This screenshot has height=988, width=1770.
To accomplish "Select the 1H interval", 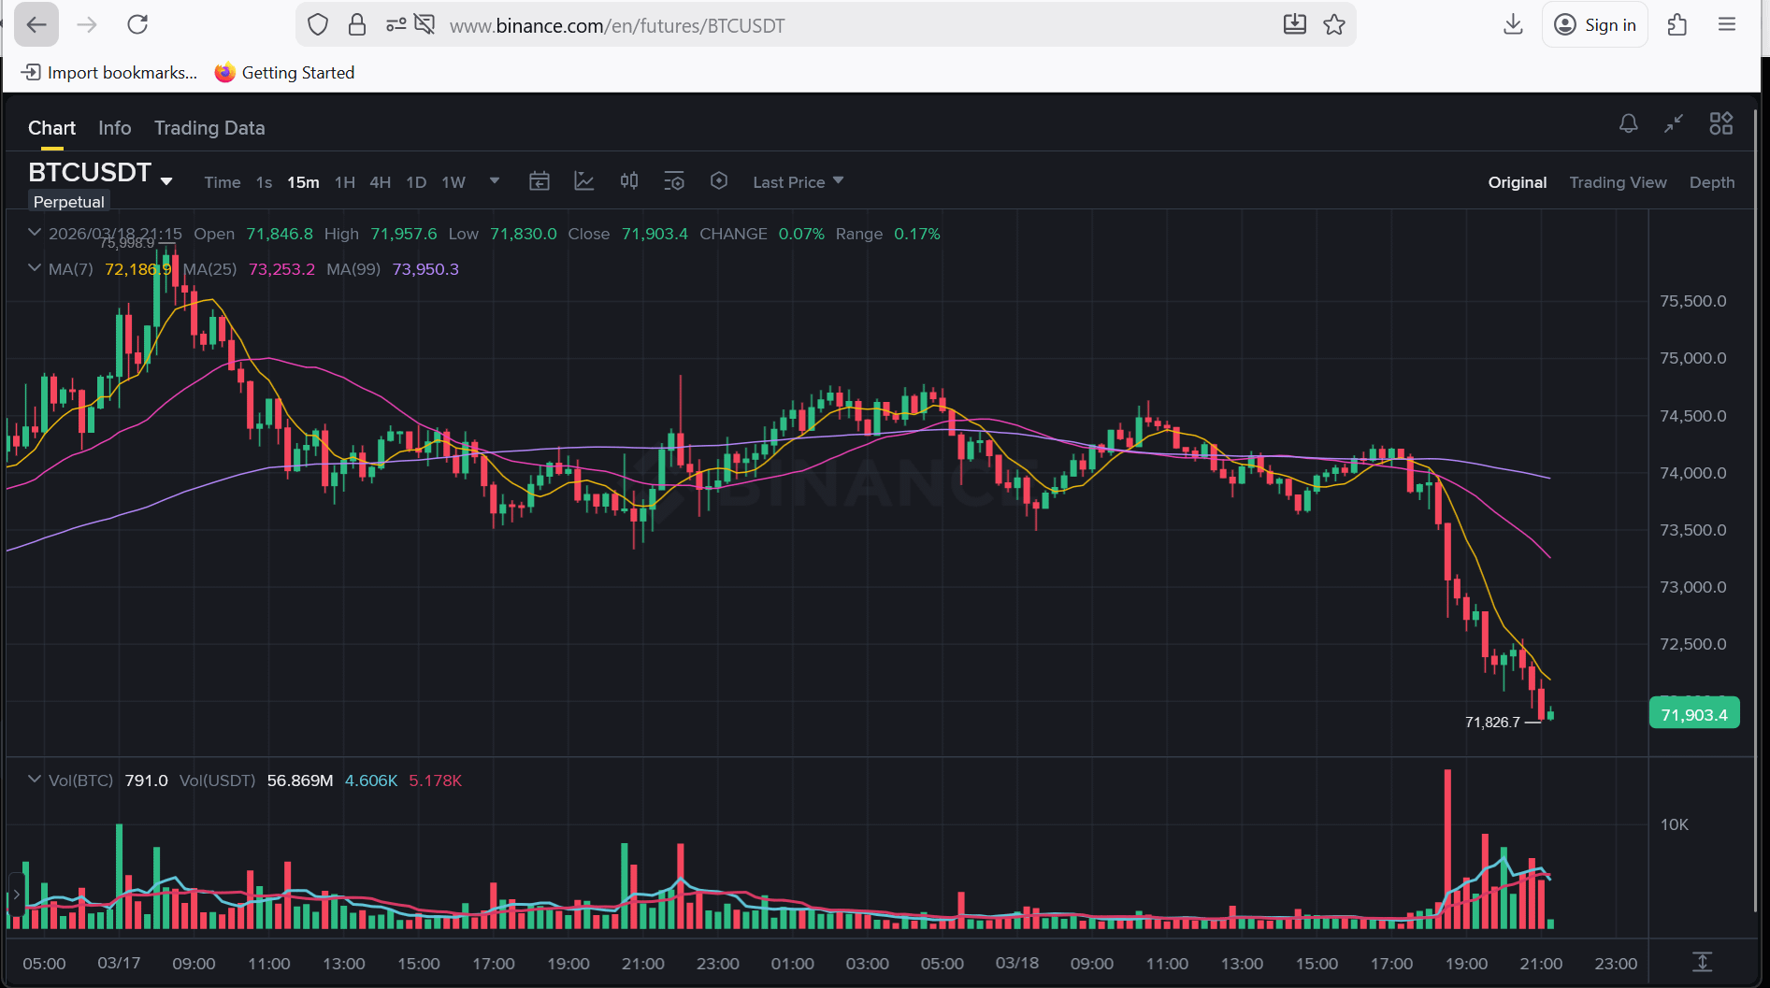I will 345,182.
